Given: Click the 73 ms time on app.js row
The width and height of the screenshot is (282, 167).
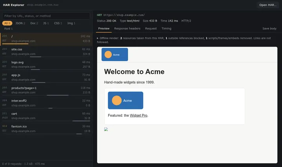Looking at the screenshot, I should click(x=86, y=75).
